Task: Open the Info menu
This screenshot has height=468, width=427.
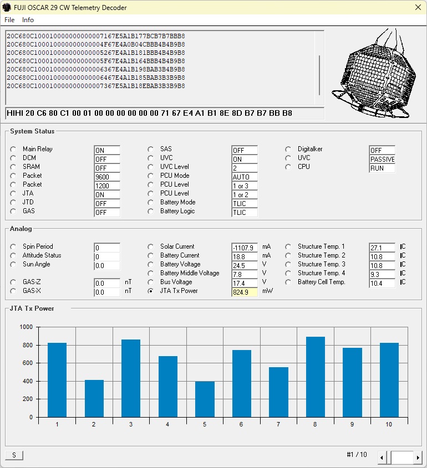Action: pyautogui.click(x=28, y=20)
